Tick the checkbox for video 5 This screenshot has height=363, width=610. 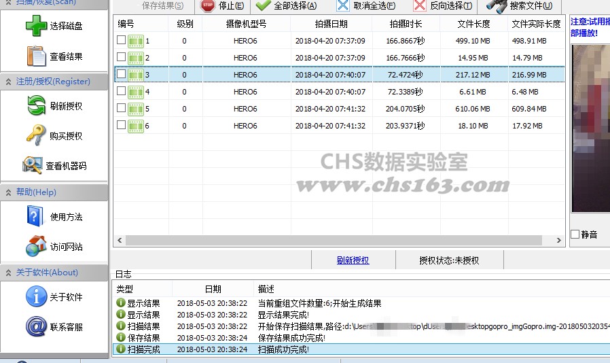click(x=122, y=108)
